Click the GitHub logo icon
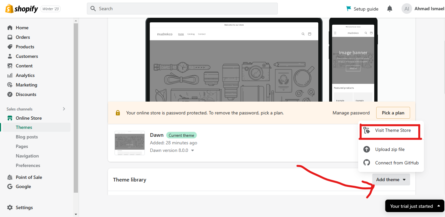Screen dimensions: 445x217 point(367,163)
